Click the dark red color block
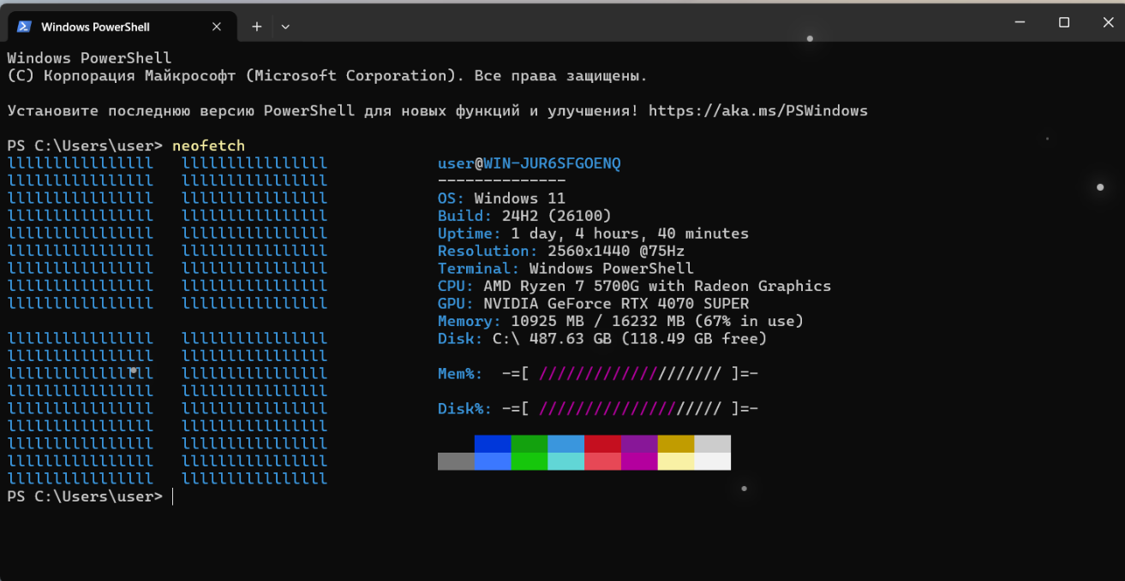The width and height of the screenshot is (1125, 581). [602, 444]
